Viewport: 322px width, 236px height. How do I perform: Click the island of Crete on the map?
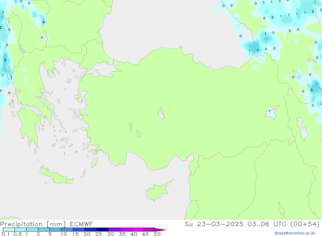pos(56,175)
